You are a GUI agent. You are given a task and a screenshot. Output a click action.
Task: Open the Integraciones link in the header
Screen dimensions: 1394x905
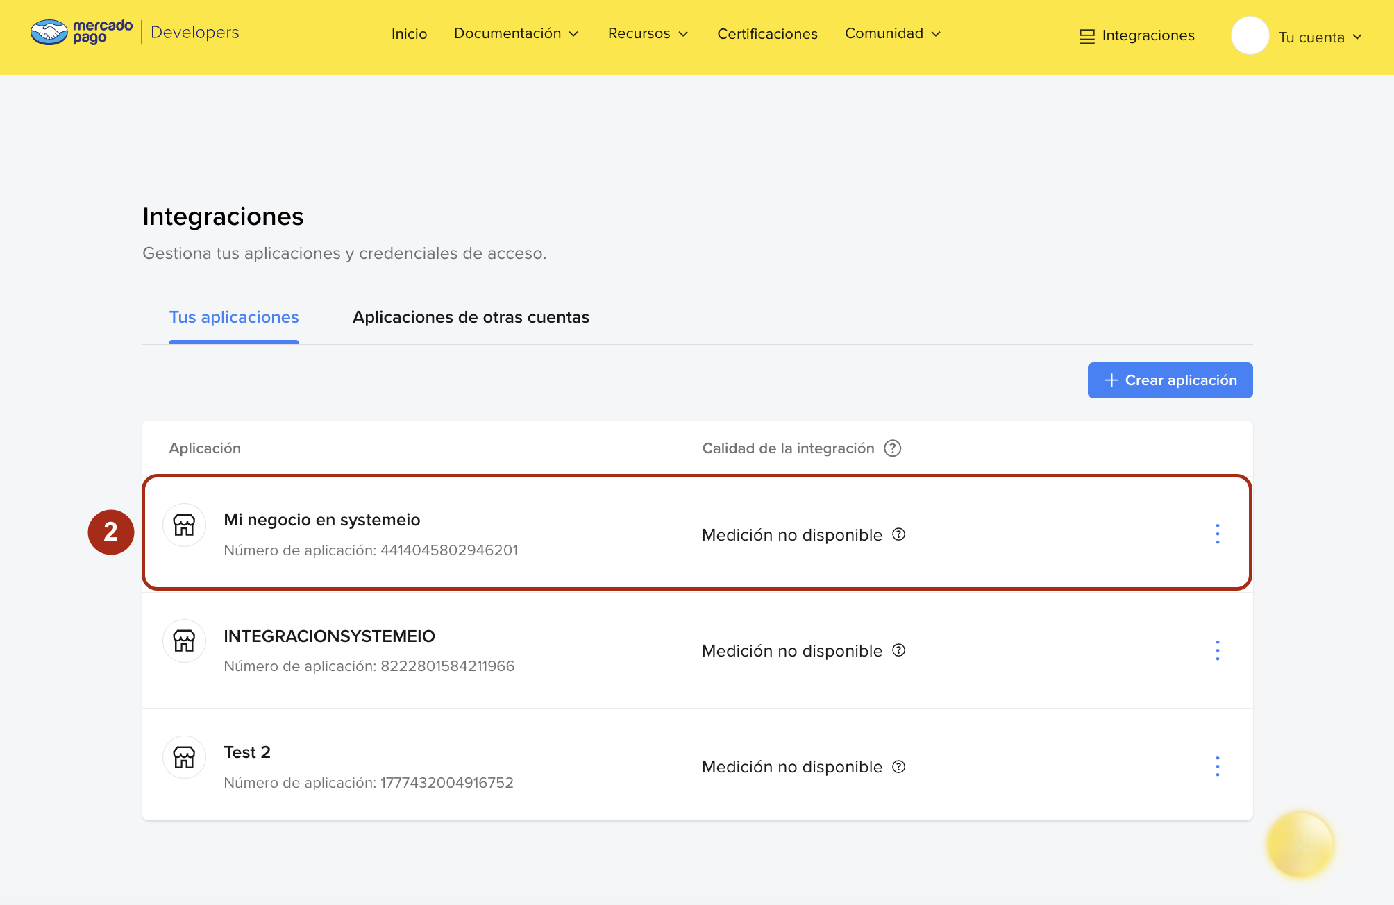1148,35
